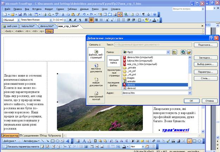This screenshot has height=152, width=220.
Task: Switch to Код view
Action: tap(43, 136)
